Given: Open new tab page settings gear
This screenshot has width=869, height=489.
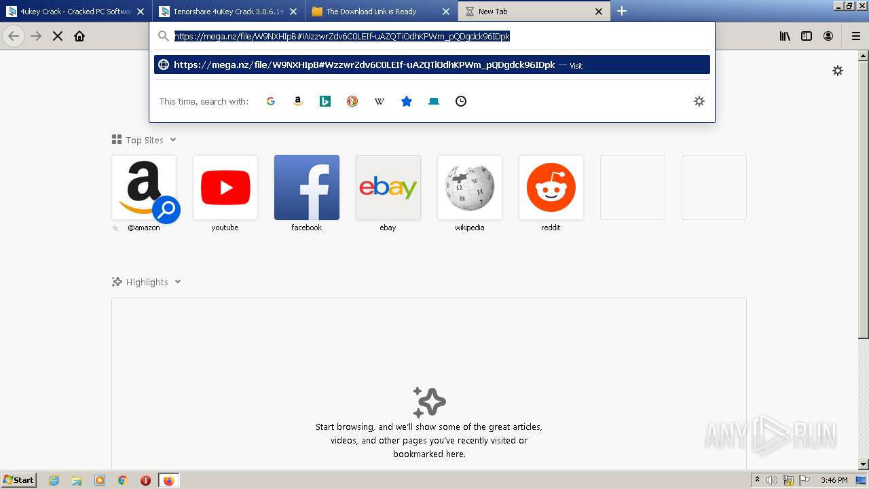Looking at the screenshot, I should coord(838,71).
